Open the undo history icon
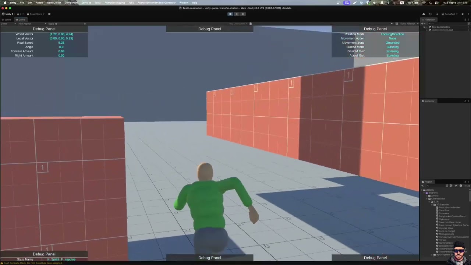 click(430, 14)
